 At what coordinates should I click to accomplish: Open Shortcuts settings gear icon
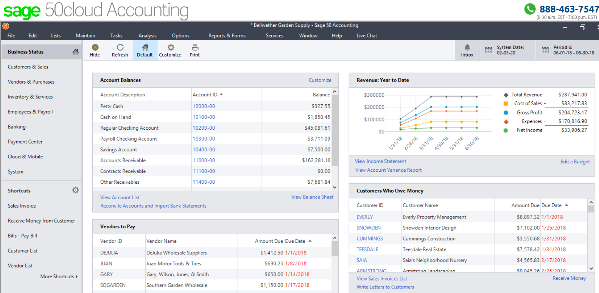pyautogui.click(x=76, y=190)
